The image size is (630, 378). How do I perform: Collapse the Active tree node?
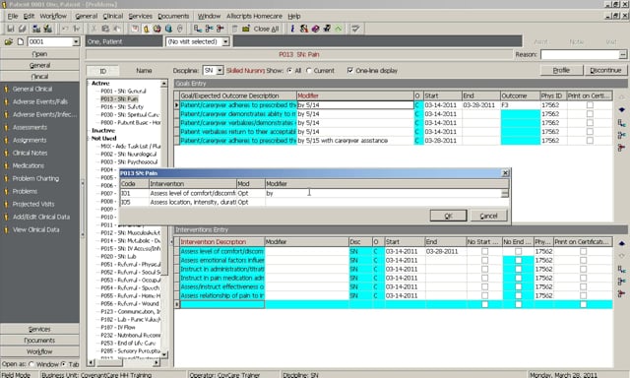[89, 83]
